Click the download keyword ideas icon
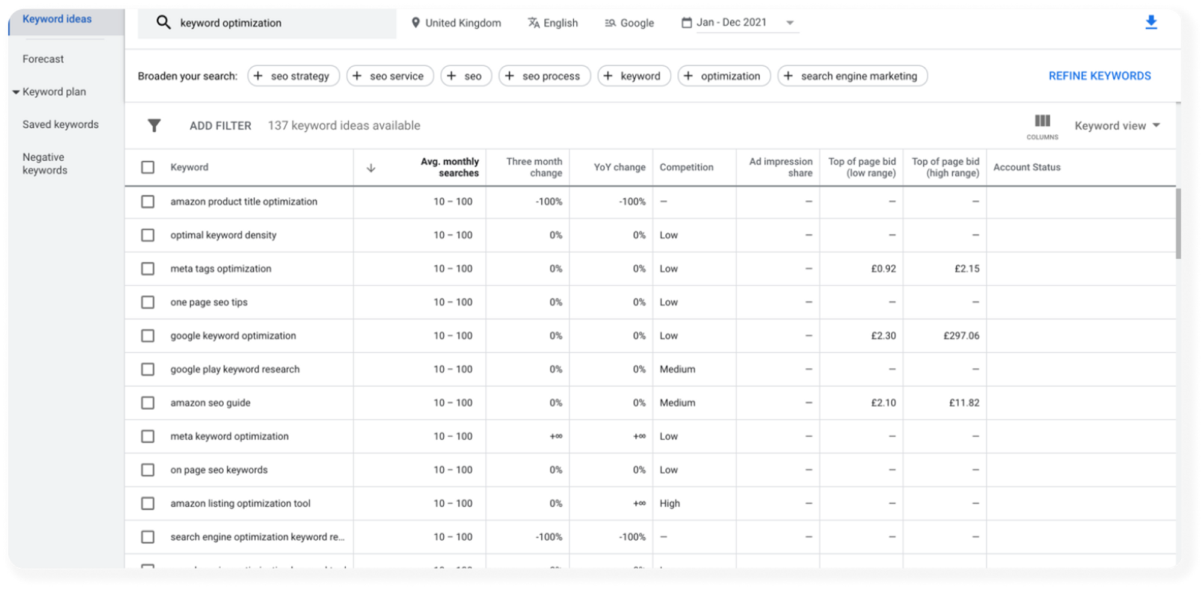Viewport: 1203px width, 589px height. [1151, 23]
